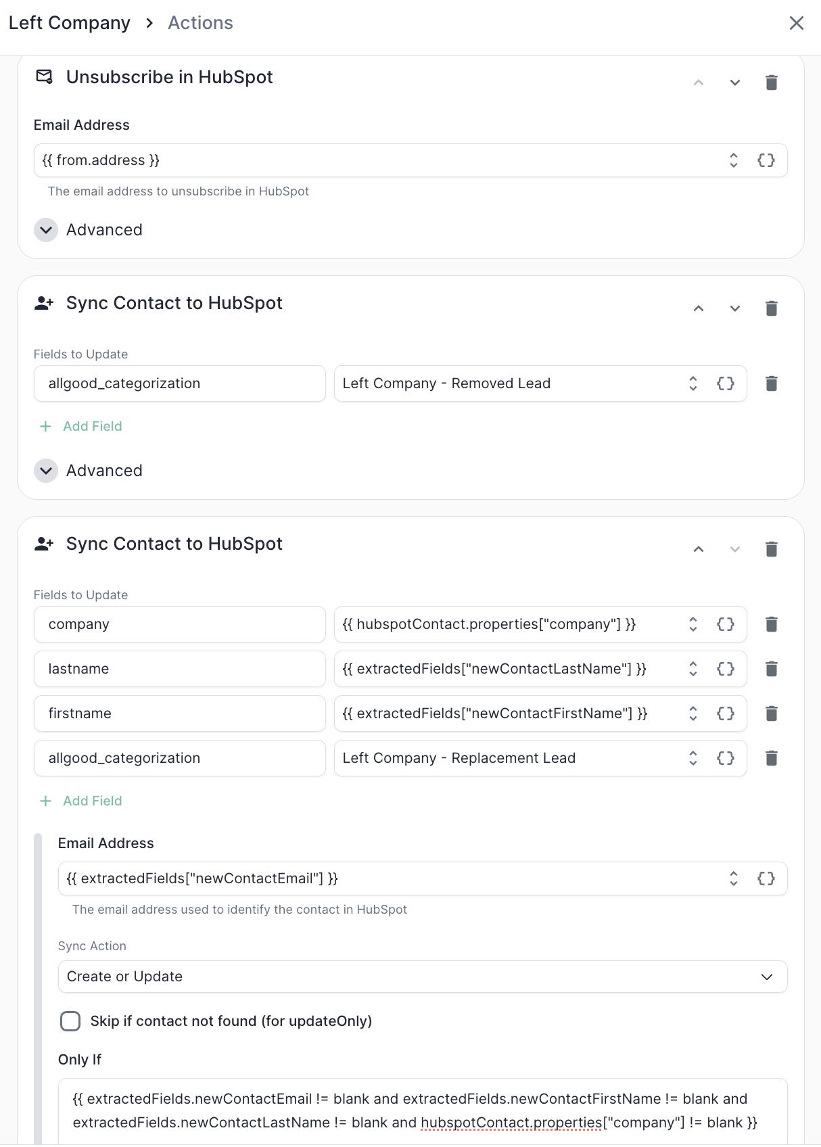
Task: Toggle stepper on newContactEmail field
Action: (x=733, y=879)
